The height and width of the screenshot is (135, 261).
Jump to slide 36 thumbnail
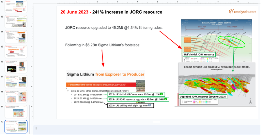[x=16, y=67]
